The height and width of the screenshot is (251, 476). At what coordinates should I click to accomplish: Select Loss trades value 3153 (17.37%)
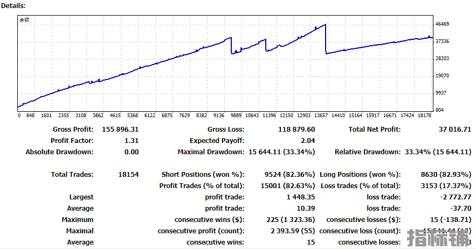click(x=446, y=185)
